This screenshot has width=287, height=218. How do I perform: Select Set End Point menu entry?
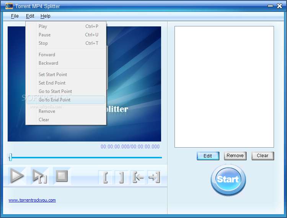coord(66,83)
